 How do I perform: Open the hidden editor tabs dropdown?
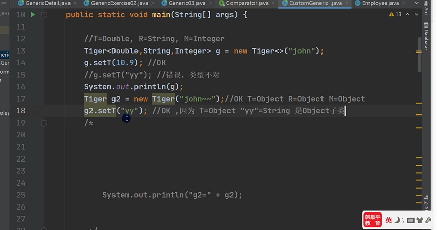pos(417,3)
